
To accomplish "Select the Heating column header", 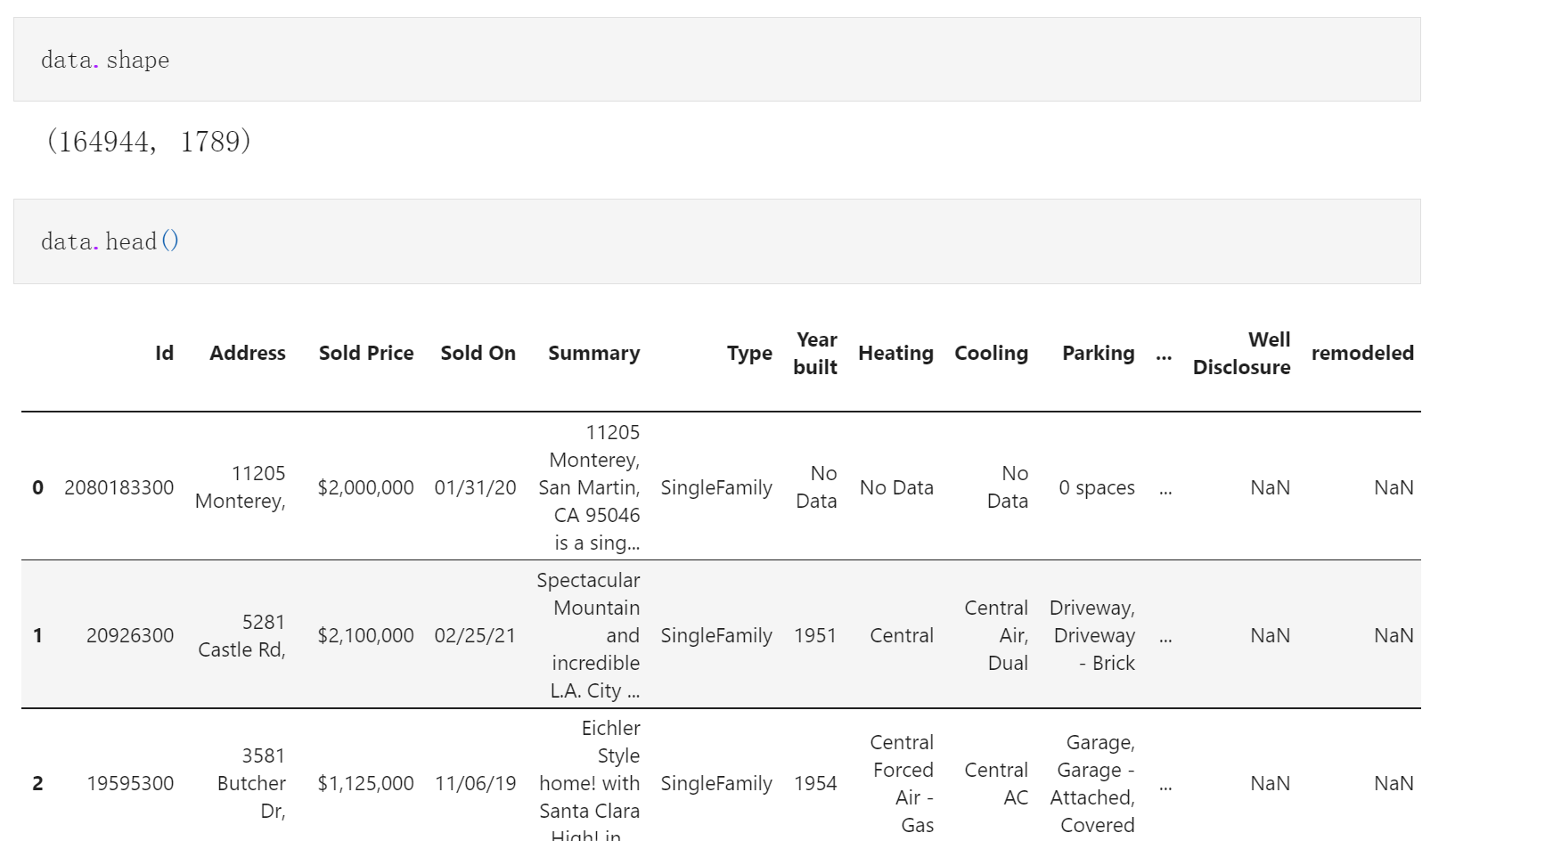I will [x=895, y=354].
